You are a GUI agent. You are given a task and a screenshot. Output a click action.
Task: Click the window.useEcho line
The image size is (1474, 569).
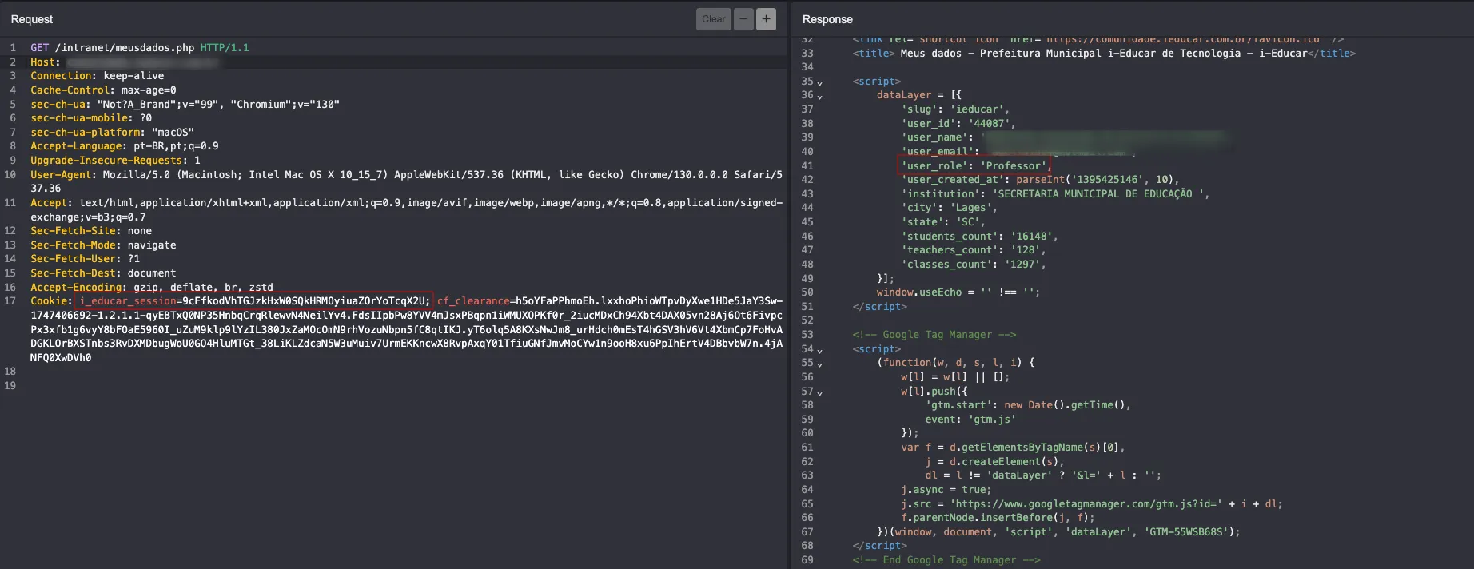click(x=958, y=292)
